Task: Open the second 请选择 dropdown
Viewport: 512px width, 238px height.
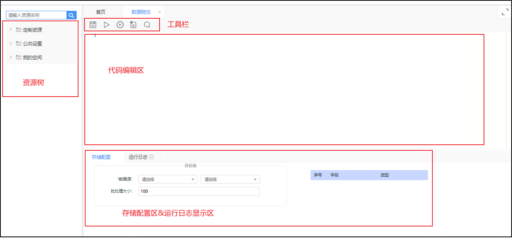Action: [230, 179]
